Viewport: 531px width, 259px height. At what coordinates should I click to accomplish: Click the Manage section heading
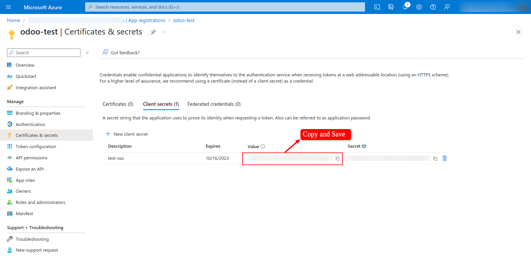(15, 102)
